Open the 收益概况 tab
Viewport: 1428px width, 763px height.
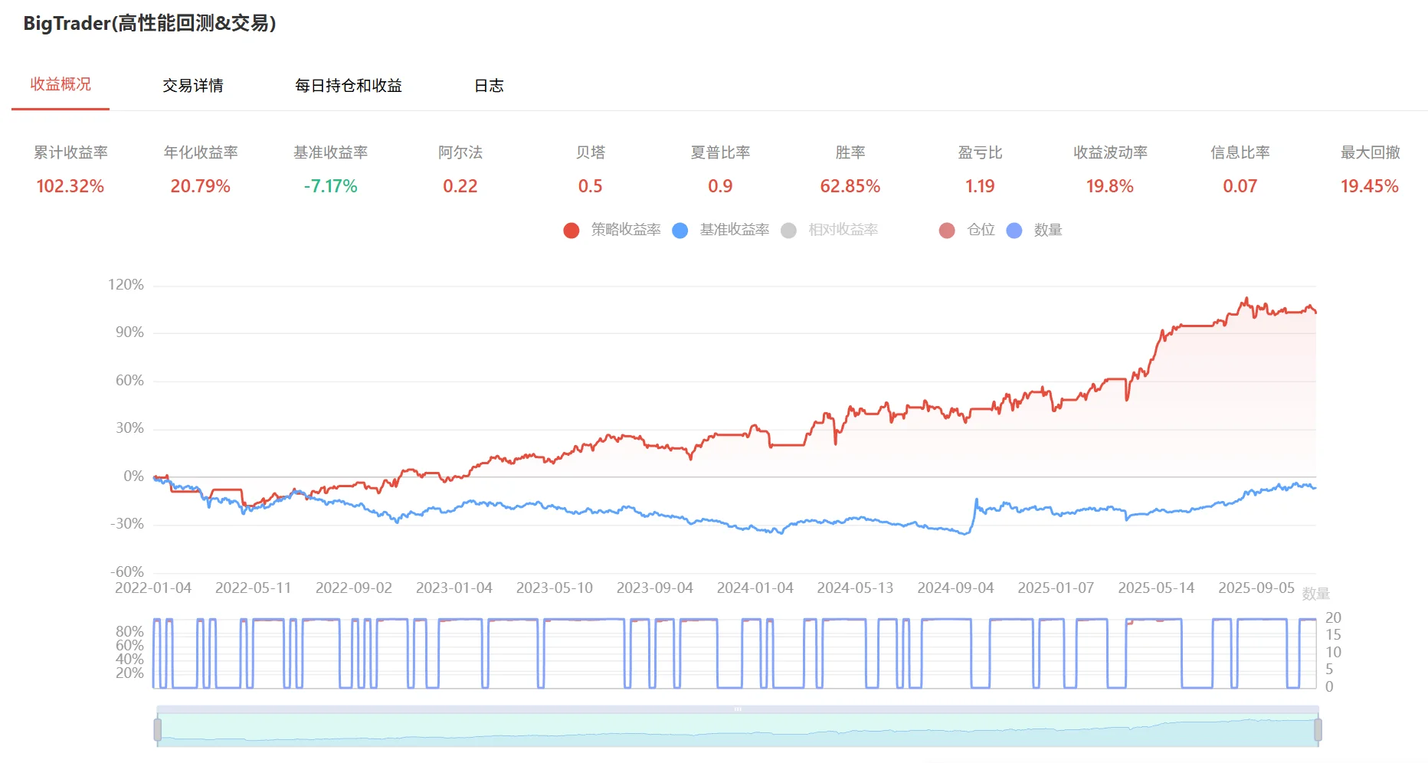point(61,84)
